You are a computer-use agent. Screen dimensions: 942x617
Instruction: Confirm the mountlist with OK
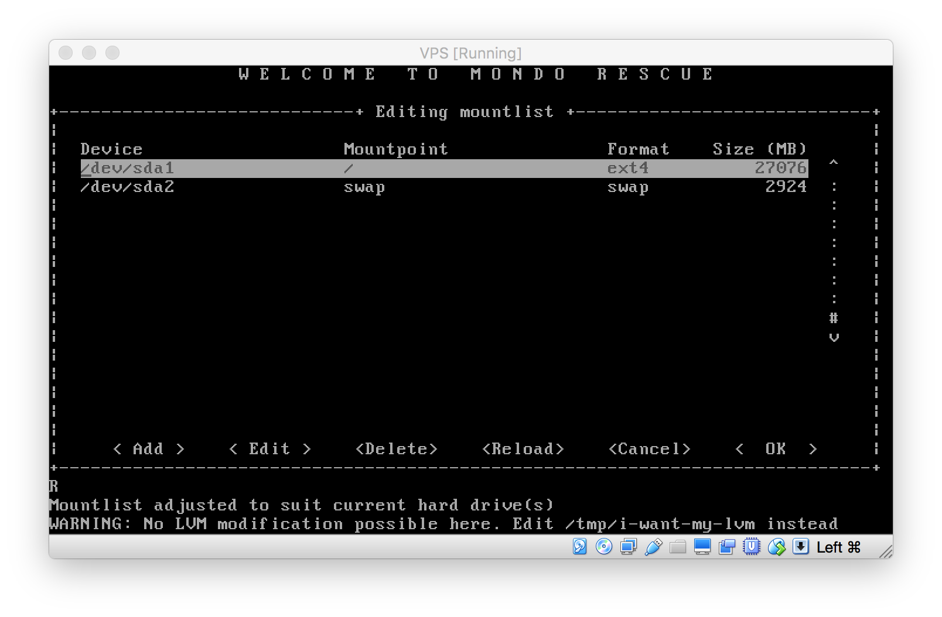(776, 449)
